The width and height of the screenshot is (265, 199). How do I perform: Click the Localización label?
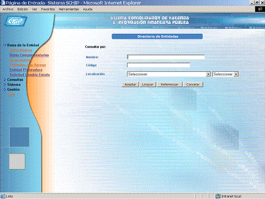96,74
